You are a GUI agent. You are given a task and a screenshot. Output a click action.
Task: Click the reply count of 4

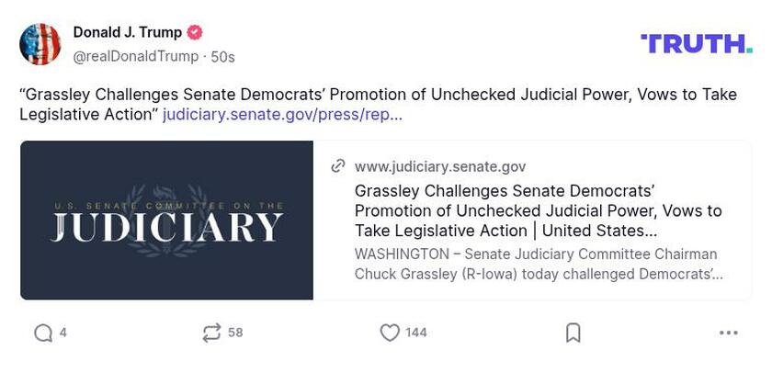63,333
